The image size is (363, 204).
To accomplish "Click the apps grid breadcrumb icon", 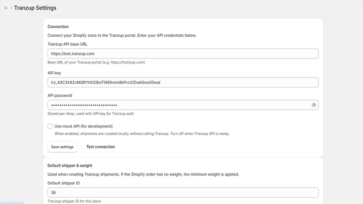I will point(6,8).
